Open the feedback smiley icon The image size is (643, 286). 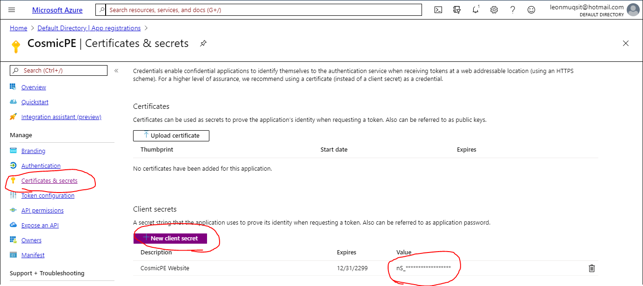531,10
